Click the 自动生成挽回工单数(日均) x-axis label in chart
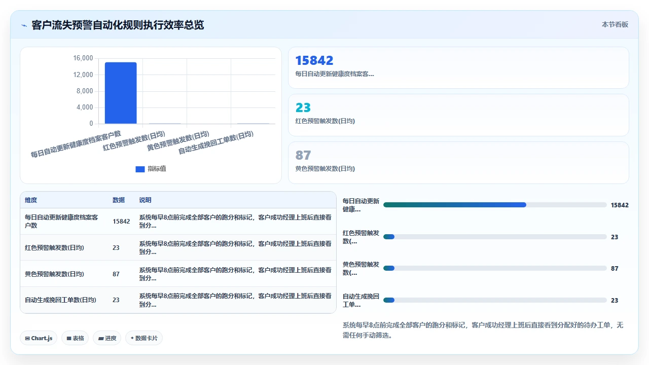Screen dimensions: 649x365 (x=216, y=142)
